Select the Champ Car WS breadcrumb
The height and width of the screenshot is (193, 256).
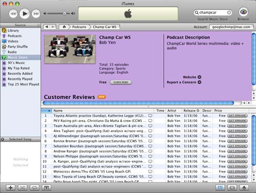pos(105,27)
